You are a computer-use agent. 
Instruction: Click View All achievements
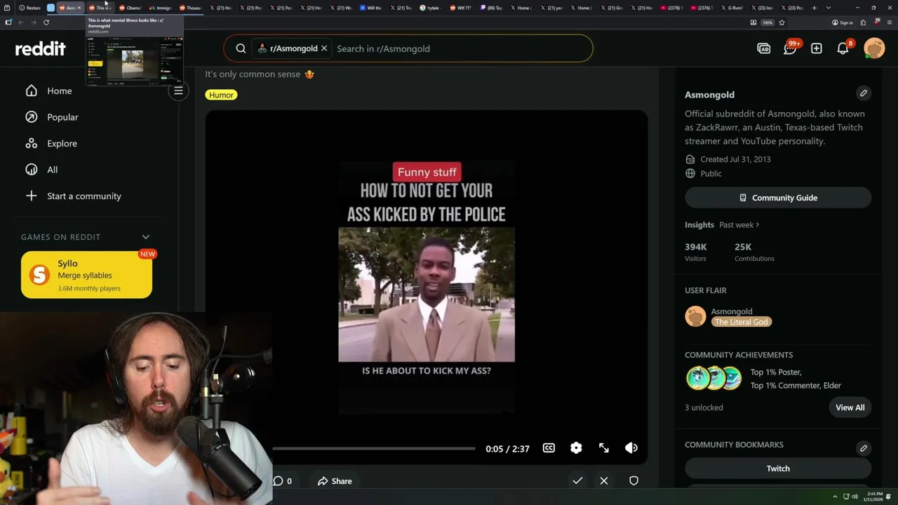850,408
